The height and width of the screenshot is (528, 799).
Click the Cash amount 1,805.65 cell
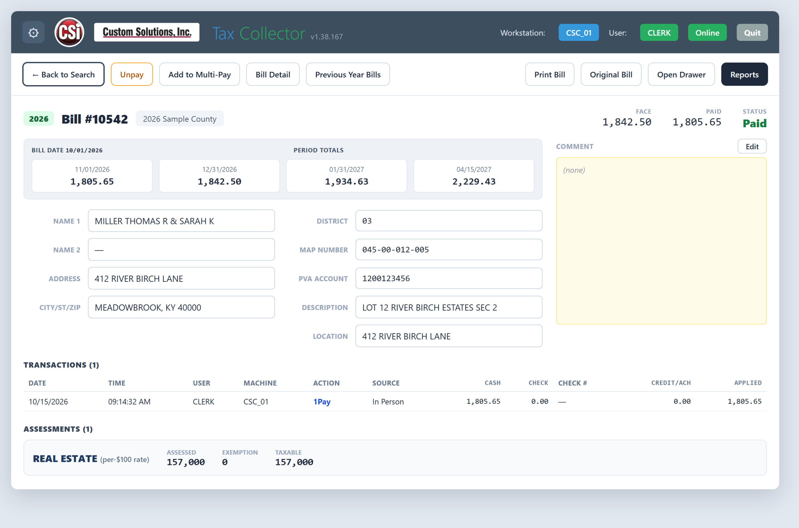pyautogui.click(x=483, y=402)
